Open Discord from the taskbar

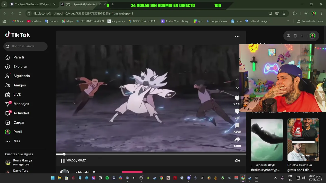(189, 178)
